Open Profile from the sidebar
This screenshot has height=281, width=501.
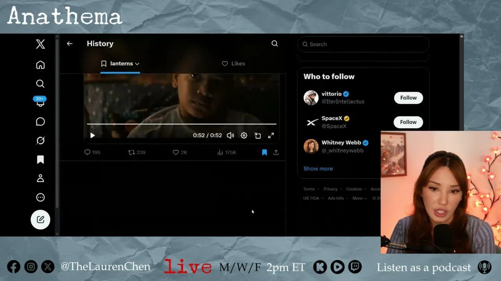(40, 178)
